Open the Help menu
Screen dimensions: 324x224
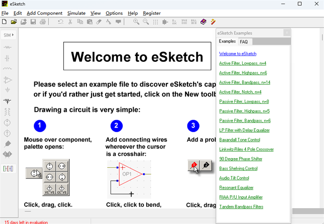133,13
